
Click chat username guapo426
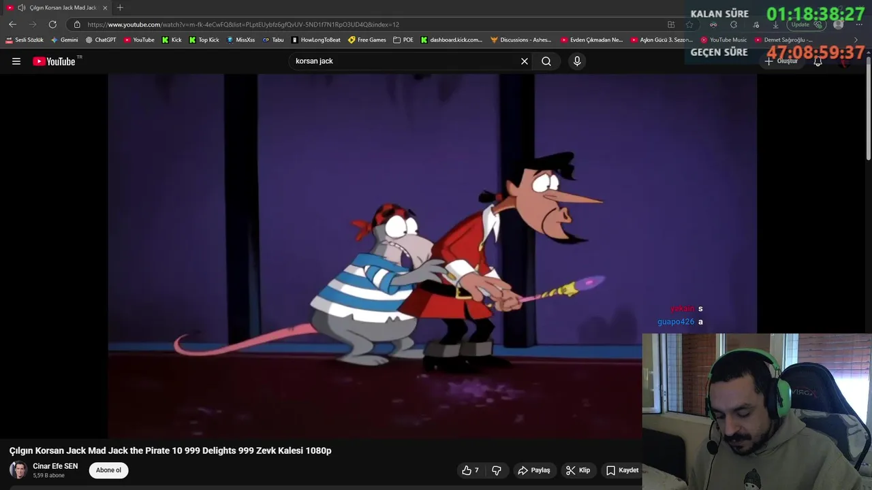[x=676, y=321]
